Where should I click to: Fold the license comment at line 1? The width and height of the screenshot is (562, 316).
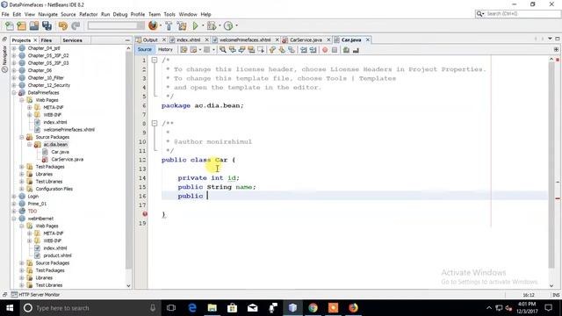(x=155, y=61)
